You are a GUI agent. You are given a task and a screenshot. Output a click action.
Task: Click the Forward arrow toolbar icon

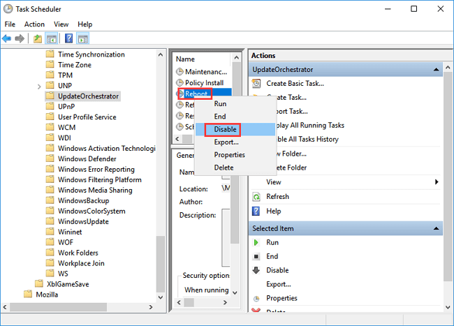[20, 38]
